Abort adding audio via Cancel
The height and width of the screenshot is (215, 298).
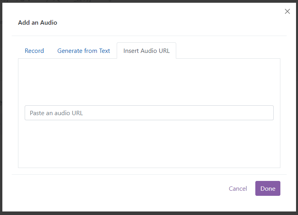pos(238,189)
